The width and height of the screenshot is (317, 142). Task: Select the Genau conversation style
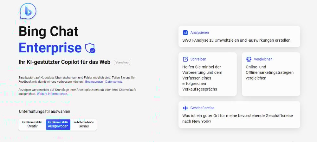tap(84, 125)
